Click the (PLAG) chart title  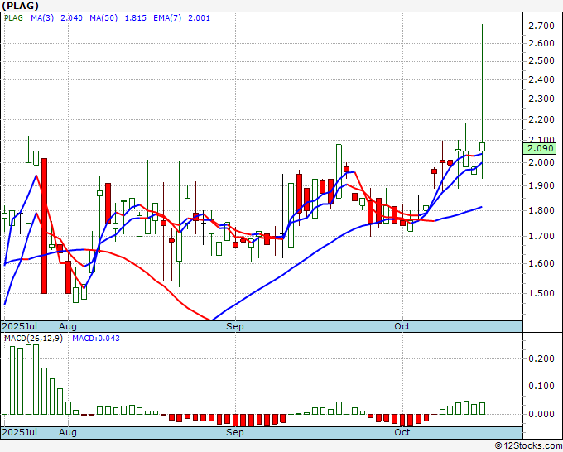click(x=20, y=6)
